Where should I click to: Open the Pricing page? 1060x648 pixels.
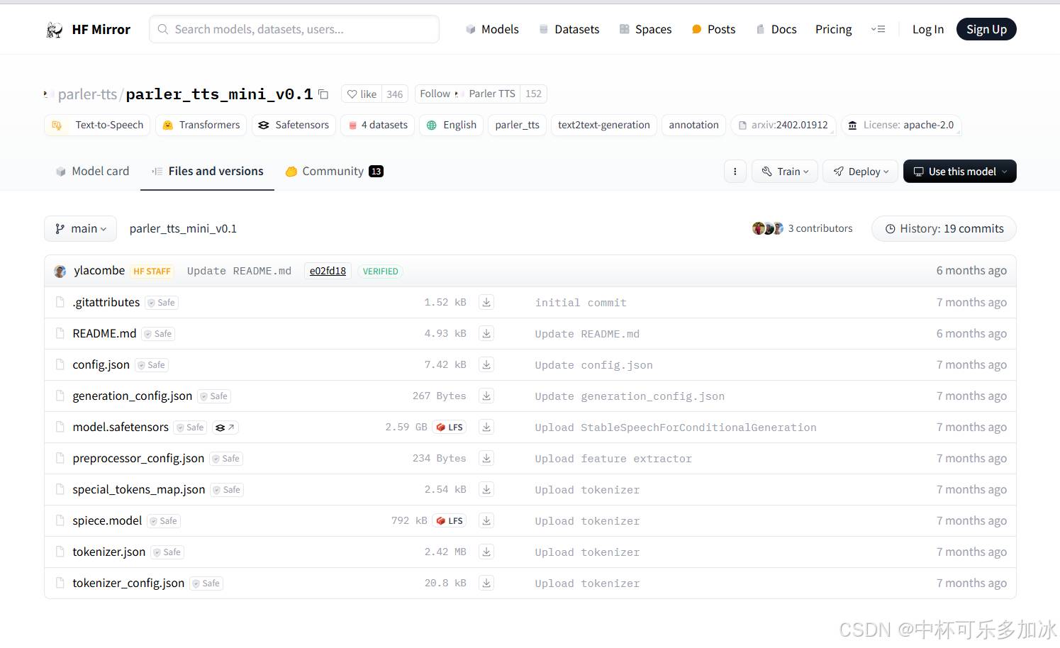coord(834,29)
